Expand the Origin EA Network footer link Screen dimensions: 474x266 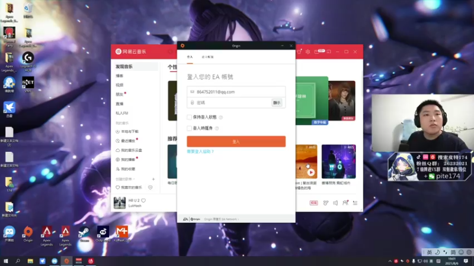tap(222, 219)
